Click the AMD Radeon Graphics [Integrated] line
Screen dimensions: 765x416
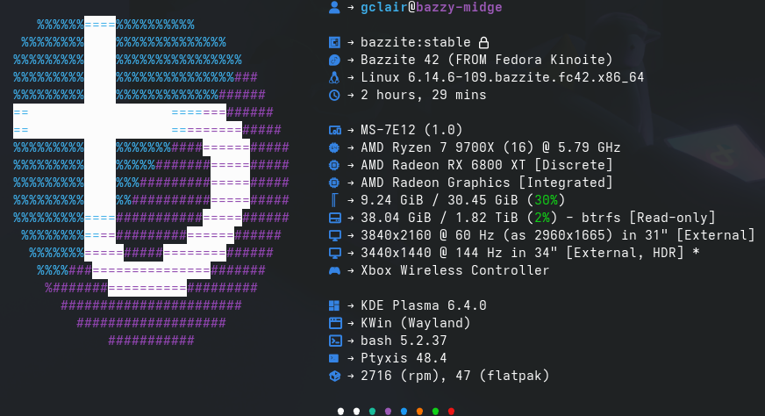pos(486,183)
